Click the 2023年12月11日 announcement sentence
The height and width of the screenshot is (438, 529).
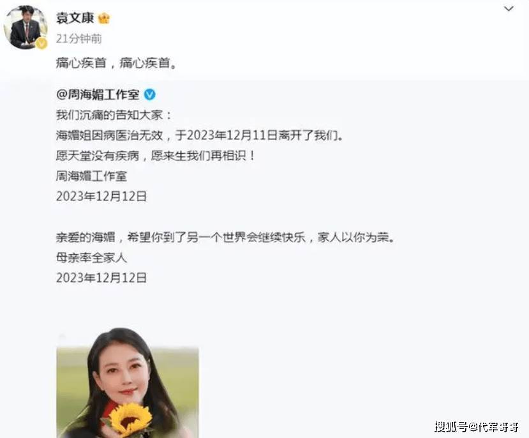click(x=200, y=135)
